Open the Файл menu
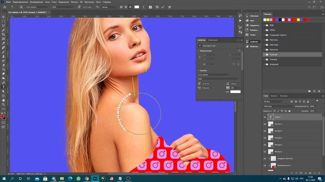This screenshot has width=325, height=182. tap(8, 2)
